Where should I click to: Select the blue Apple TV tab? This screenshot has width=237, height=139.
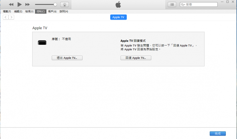118,17
